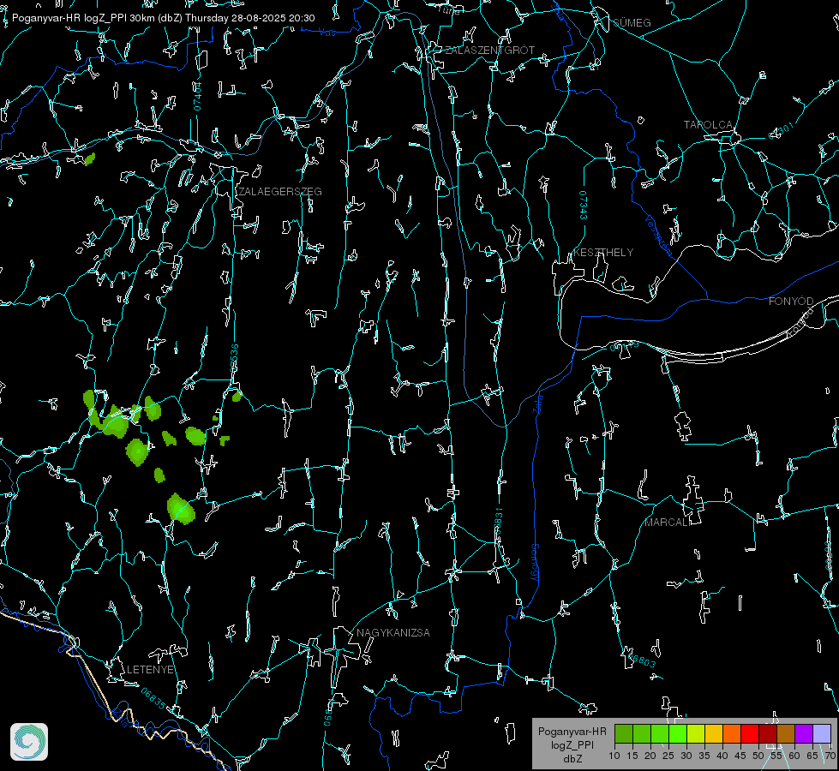The height and width of the screenshot is (771, 839).
Task: Click the MARCALI city label
Action: [668, 523]
